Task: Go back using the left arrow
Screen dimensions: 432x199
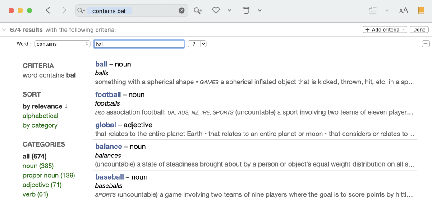Action: (x=48, y=10)
